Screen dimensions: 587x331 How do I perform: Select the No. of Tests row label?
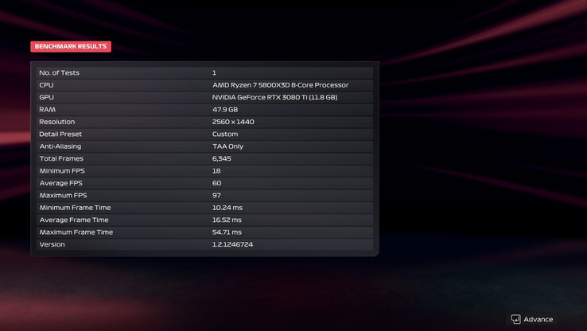click(60, 73)
